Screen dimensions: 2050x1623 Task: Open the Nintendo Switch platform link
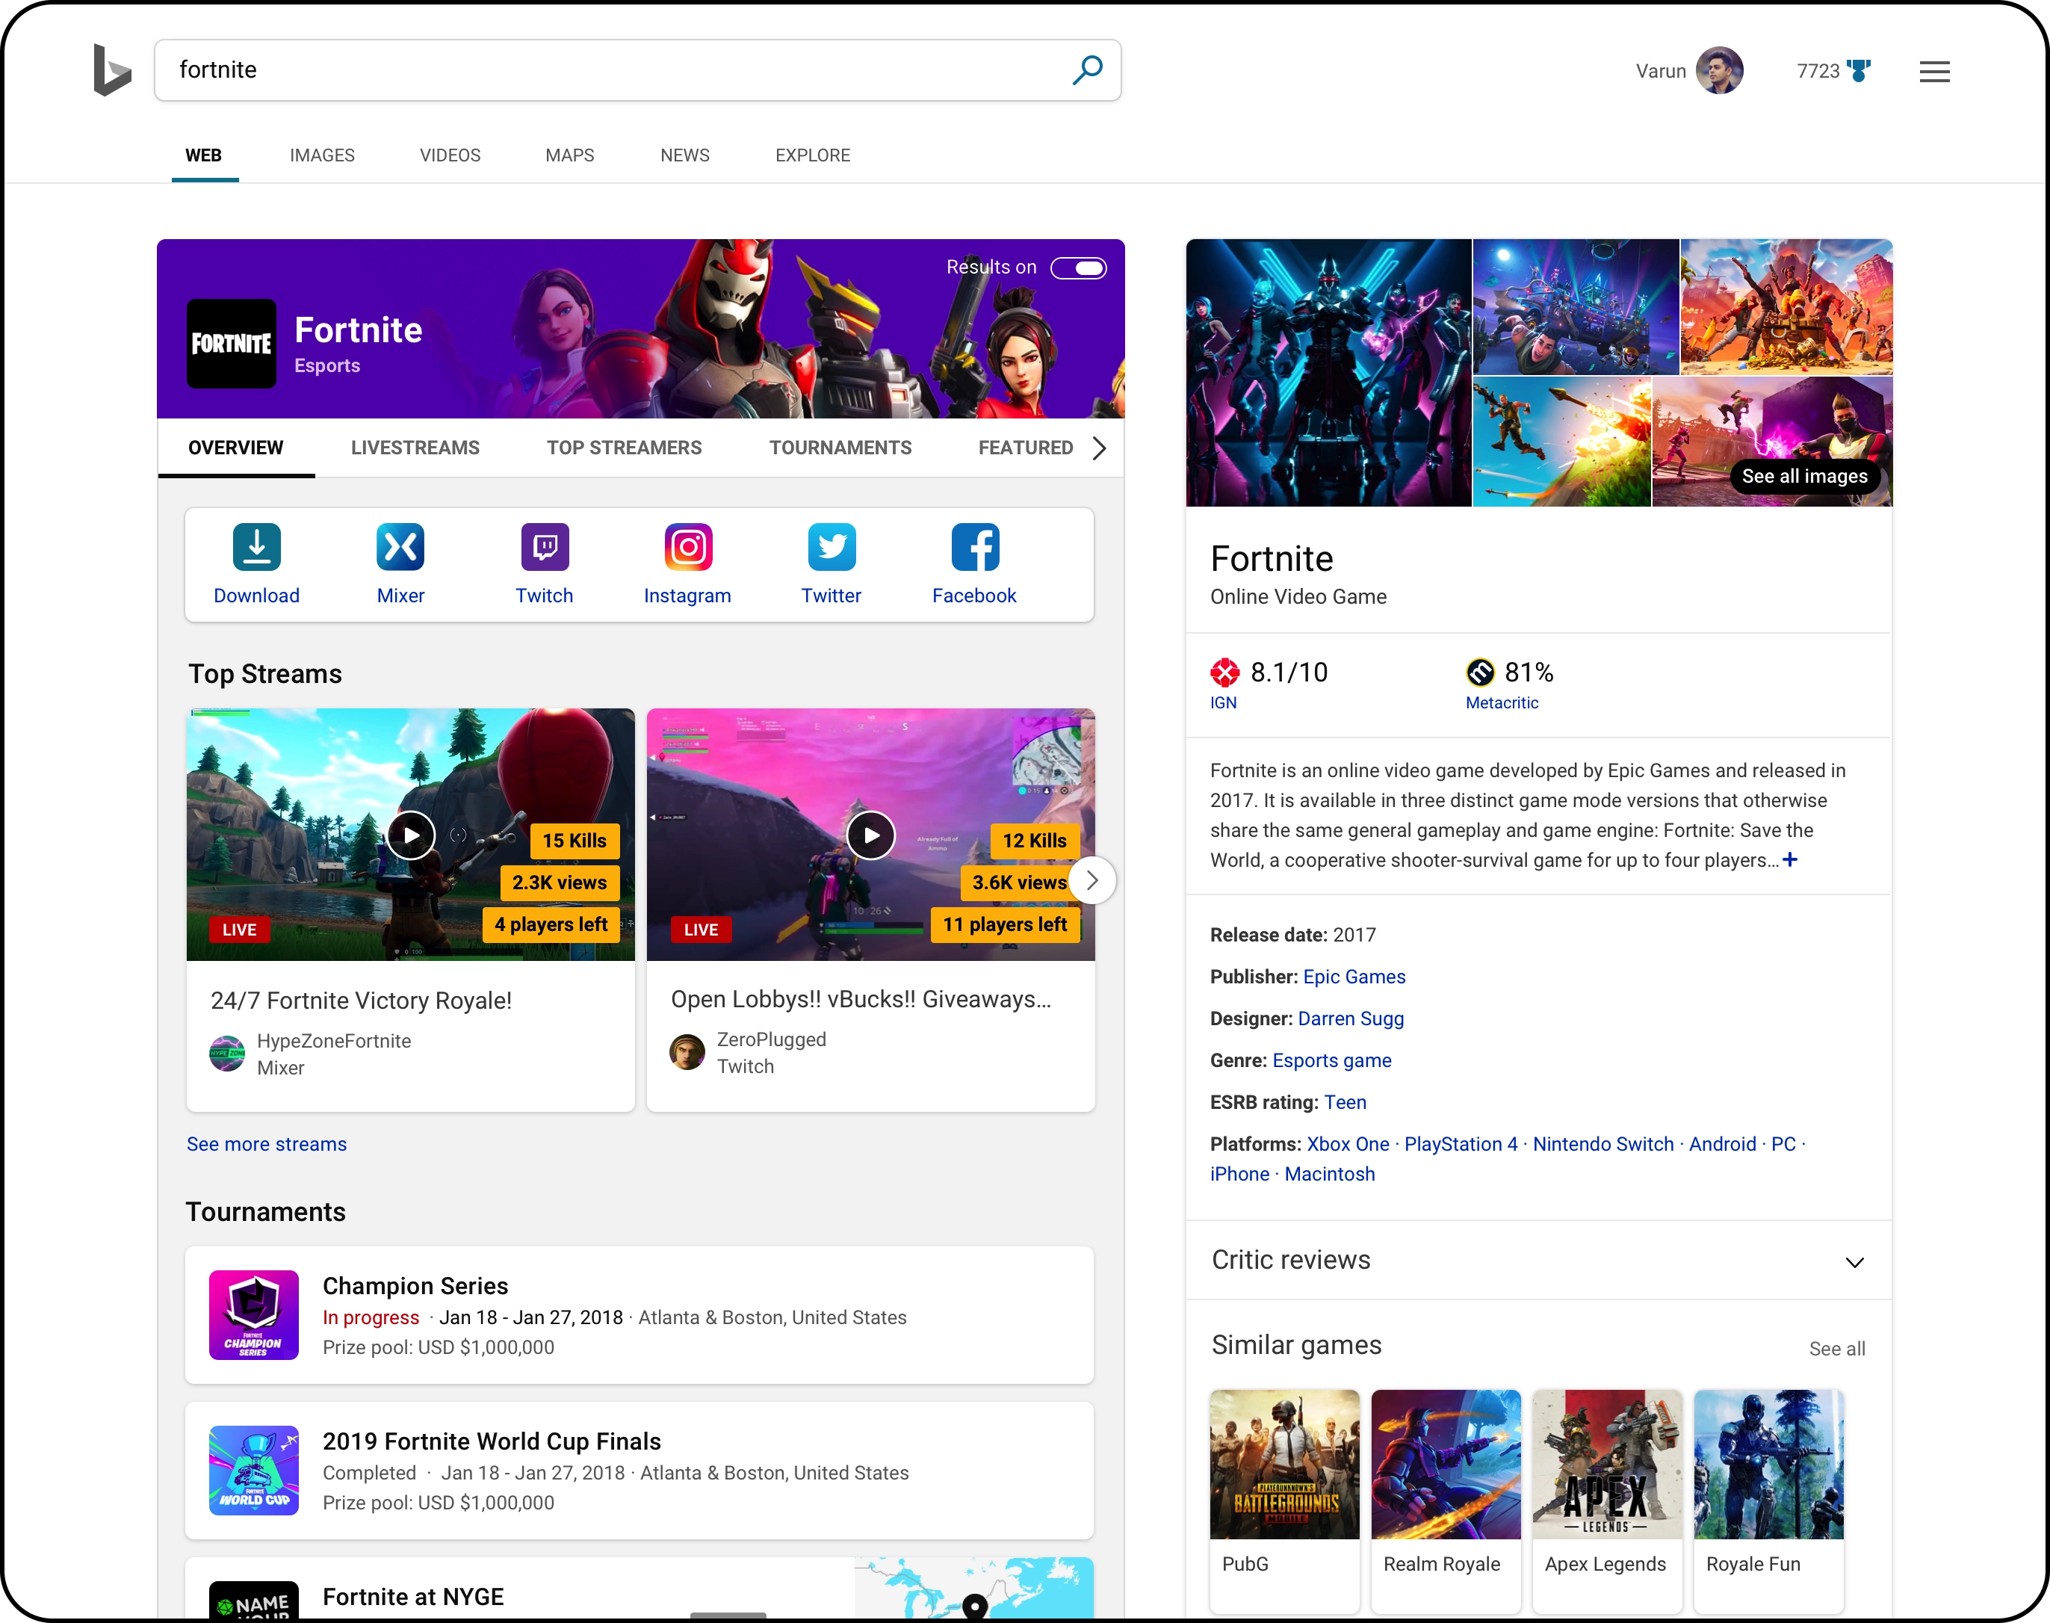pyautogui.click(x=1603, y=1144)
